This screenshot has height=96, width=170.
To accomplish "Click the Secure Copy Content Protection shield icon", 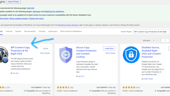I will pos(66,55).
